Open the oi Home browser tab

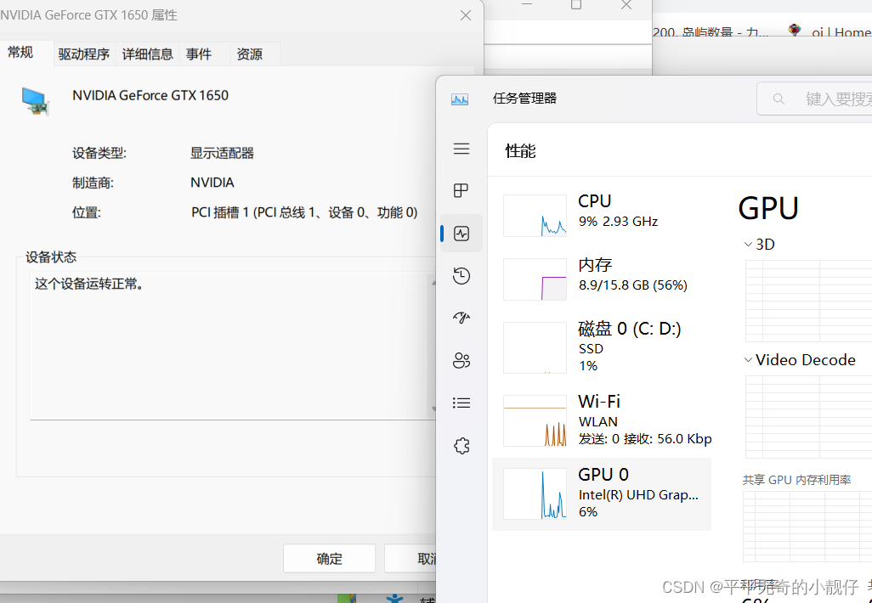(x=829, y=32)
